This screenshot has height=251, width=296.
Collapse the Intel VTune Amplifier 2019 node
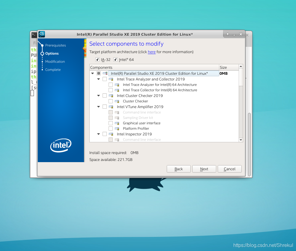pos(99,107)
